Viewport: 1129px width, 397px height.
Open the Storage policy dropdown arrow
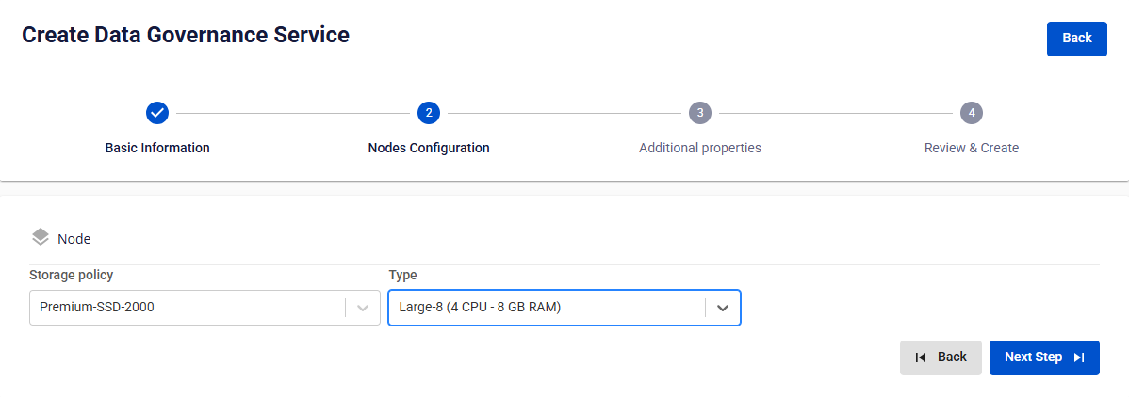coord(363,308)
